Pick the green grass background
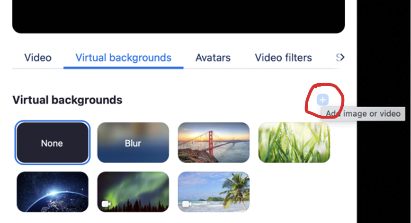The width and height of the screenshot is (411, 223). tap(294, 143)
